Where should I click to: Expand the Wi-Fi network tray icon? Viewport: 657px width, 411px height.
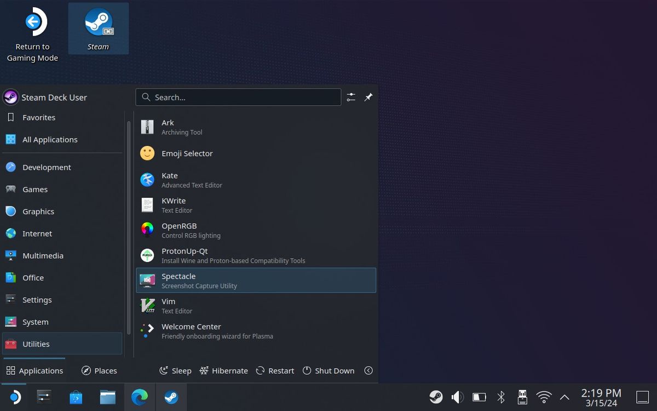(544, 397)
